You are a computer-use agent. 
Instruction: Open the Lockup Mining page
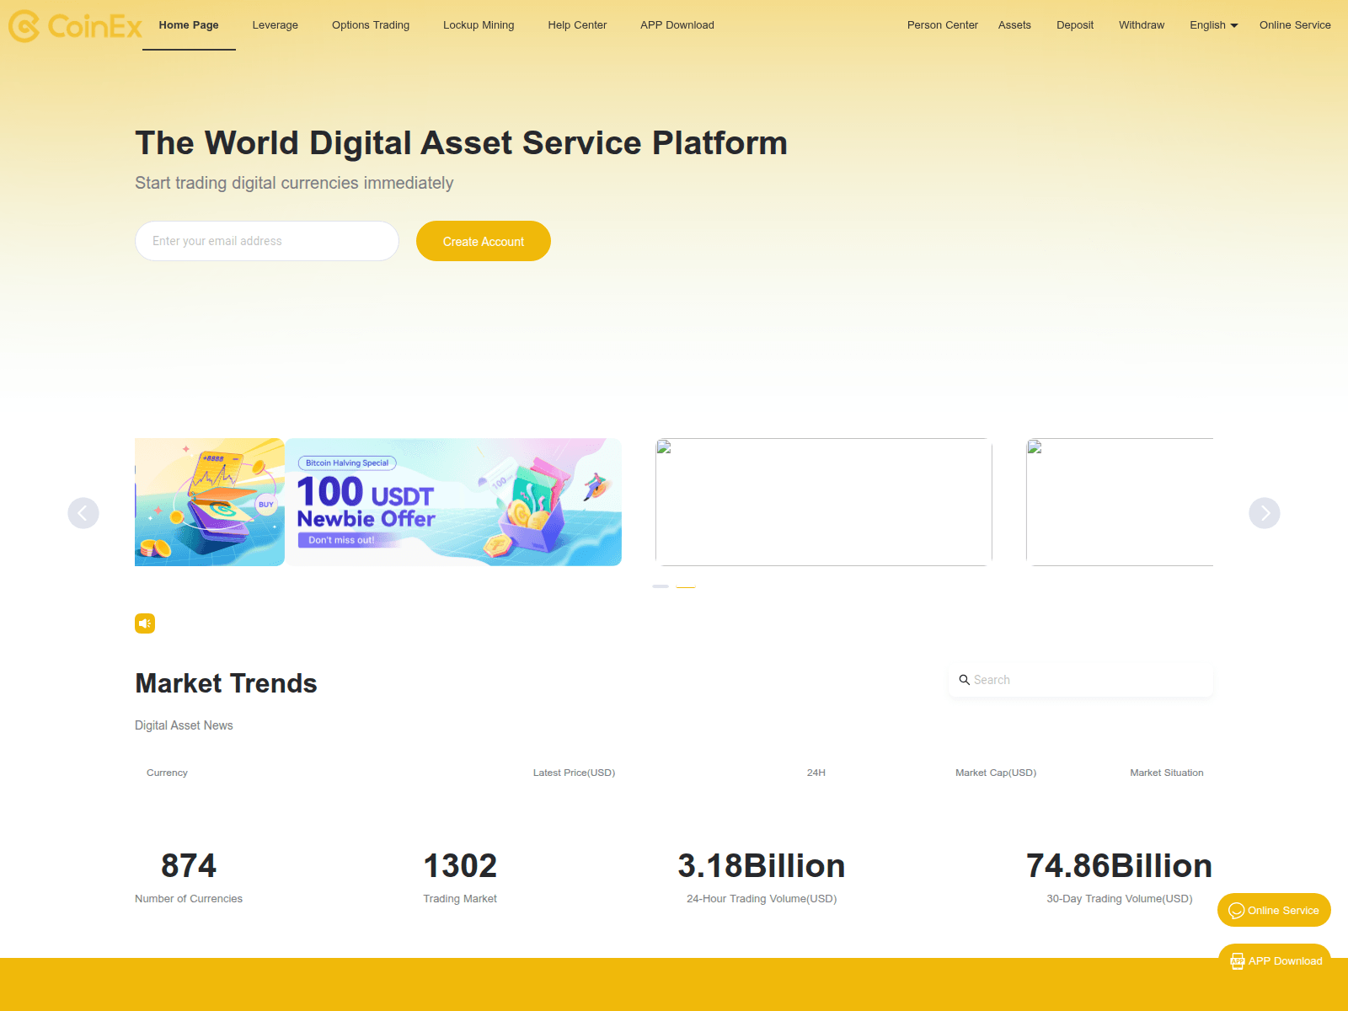tap(478, 25)
